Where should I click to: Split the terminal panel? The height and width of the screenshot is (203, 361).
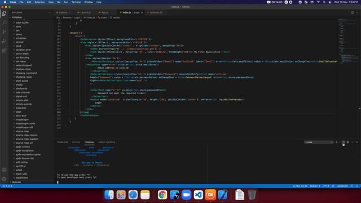point(343,142)
